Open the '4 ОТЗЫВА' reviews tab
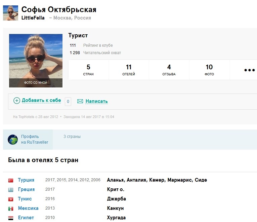Screen dimensions: 257x222 169,70
